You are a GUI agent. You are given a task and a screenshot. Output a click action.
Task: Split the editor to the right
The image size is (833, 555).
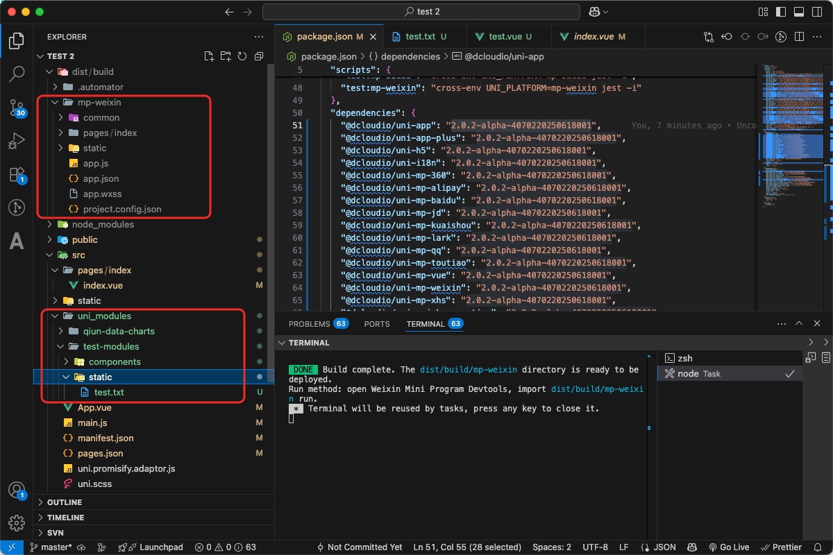799,37
